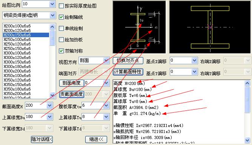252x145 pixels.
Task: Open the 上翼缘厚Tu dropdown
Action: (x=106, y=117)
